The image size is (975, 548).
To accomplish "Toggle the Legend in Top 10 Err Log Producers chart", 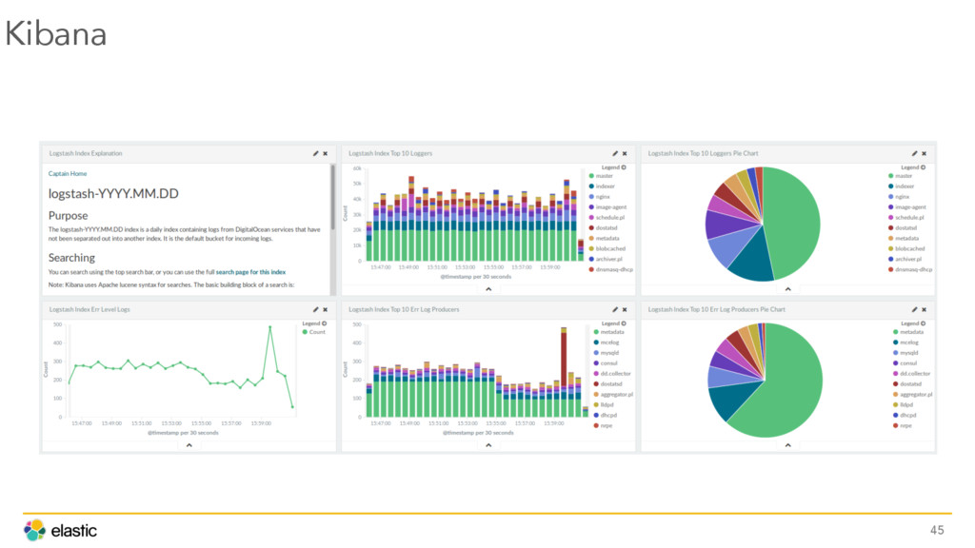I will click(614, 323).
